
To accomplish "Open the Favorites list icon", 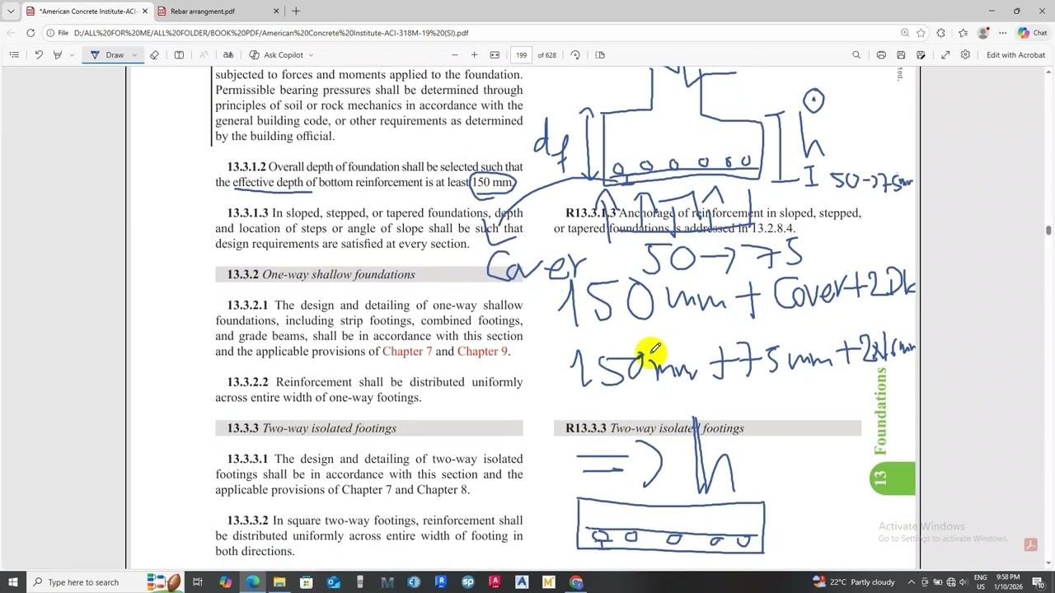I will [x=963, y=33].
